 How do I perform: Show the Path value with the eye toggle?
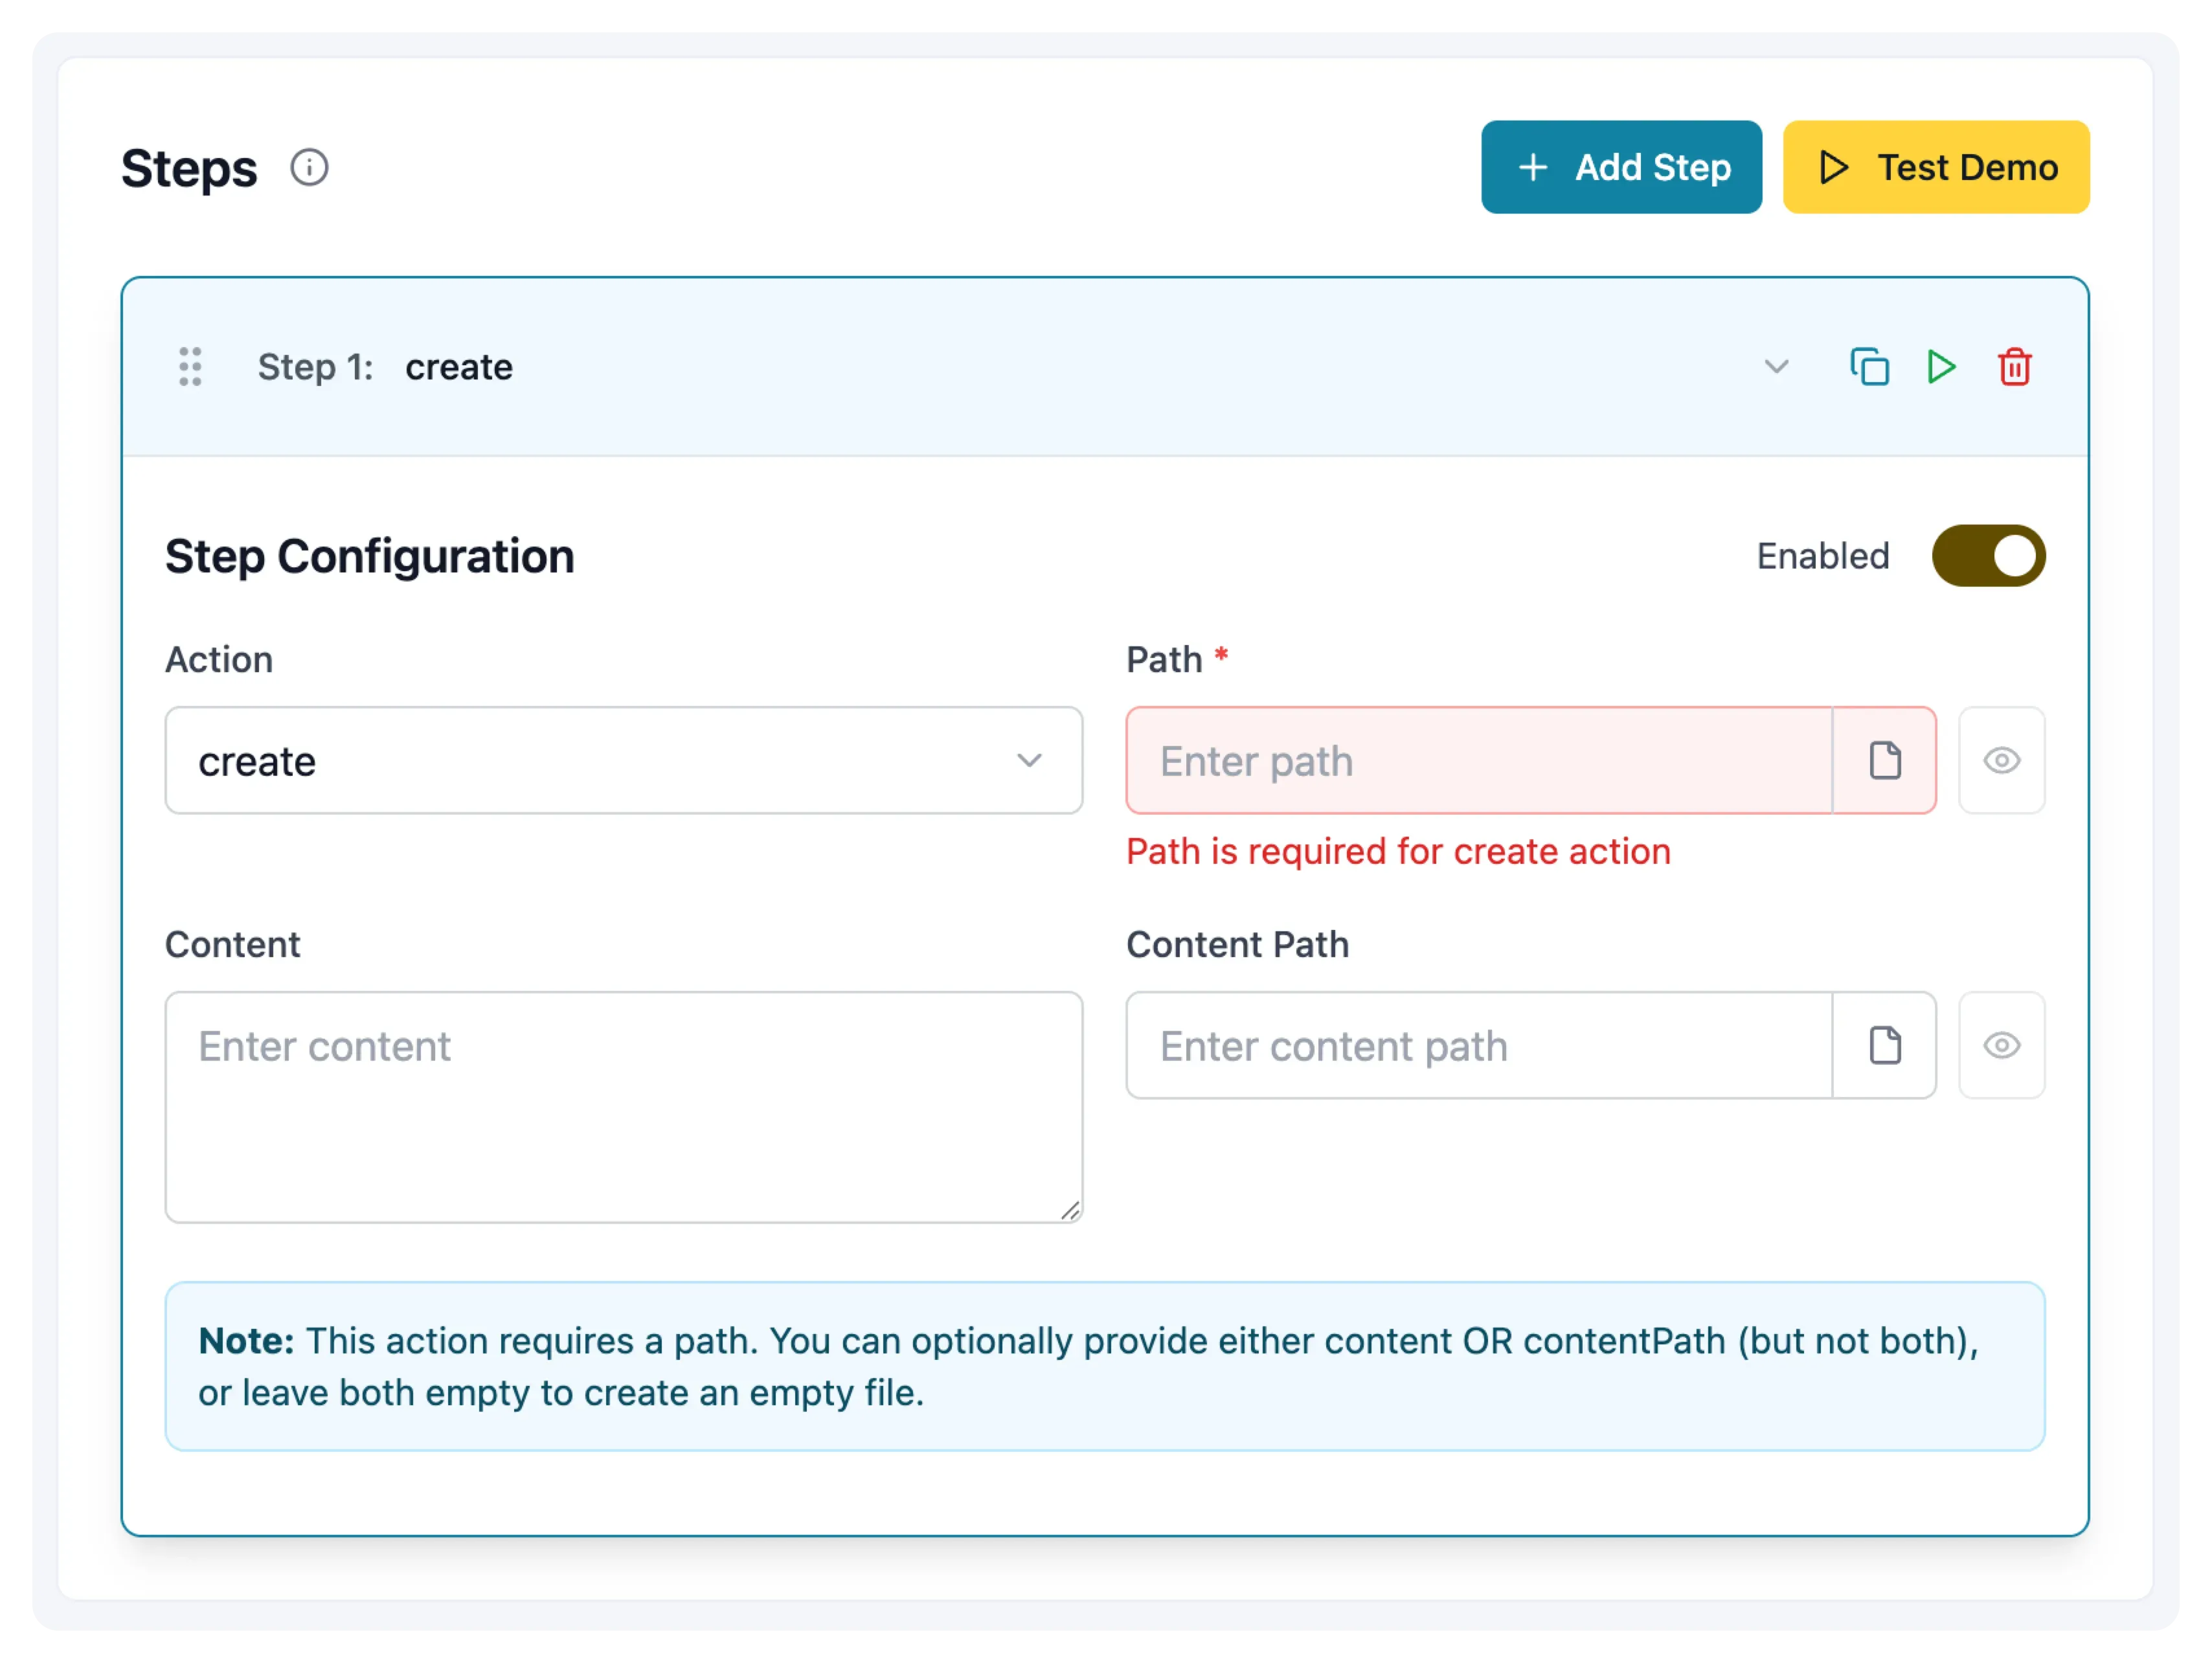[2001, 760]
